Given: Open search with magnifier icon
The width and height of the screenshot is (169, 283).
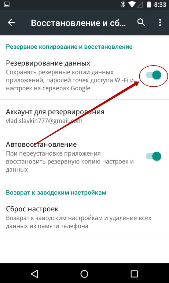Looking at the screenshot, I should coord(141,23).
